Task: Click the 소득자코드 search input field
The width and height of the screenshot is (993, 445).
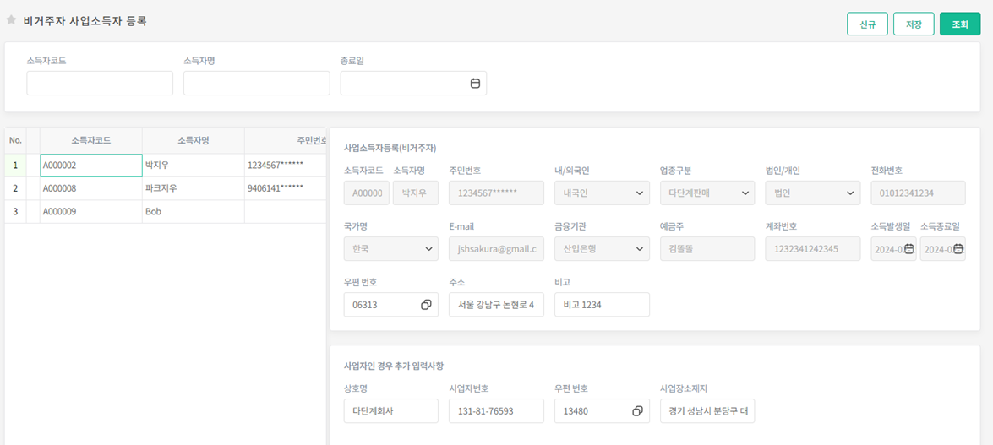Action: tap(100, 84)
